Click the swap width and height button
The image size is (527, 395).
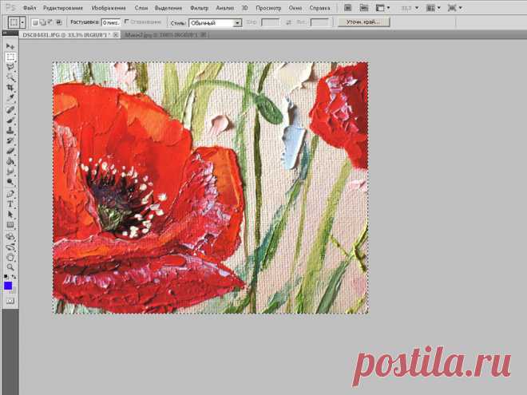pos(288,22)
